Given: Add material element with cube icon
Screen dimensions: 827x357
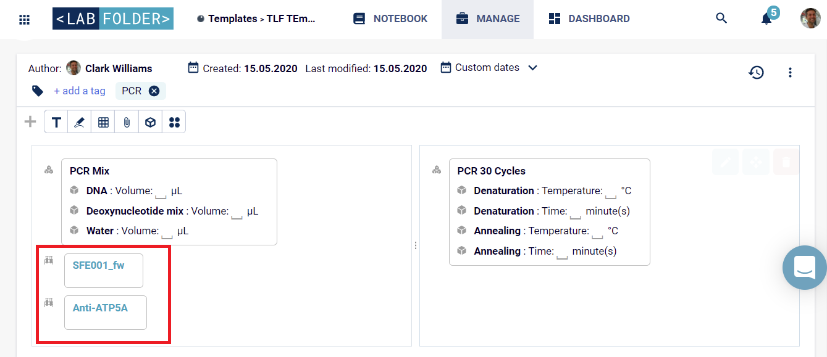Looking at the screenshot, I should tap(150, 122).
